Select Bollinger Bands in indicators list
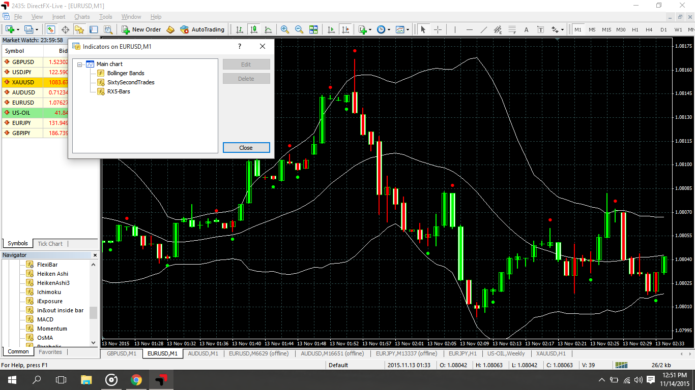The image size is (695, 390). (x=126, y=73)
